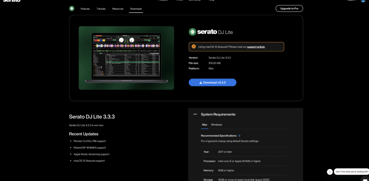Open the Resources tab
Image resolution: width=369 pixels, height=181 pixels.
118,9
